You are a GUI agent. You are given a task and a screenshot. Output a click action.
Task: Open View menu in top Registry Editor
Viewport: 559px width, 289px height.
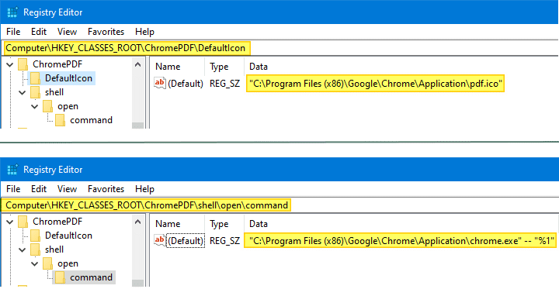67,32
